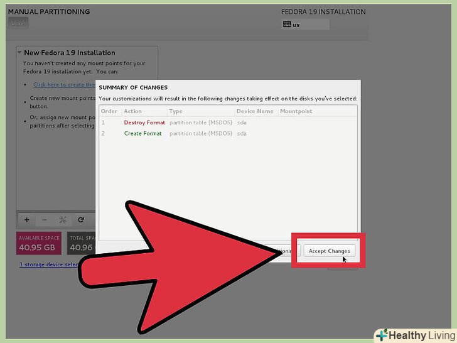The image size is (457, 343).
Task: Click the Available Space 40.95 GB box
Action: (39, 243)
